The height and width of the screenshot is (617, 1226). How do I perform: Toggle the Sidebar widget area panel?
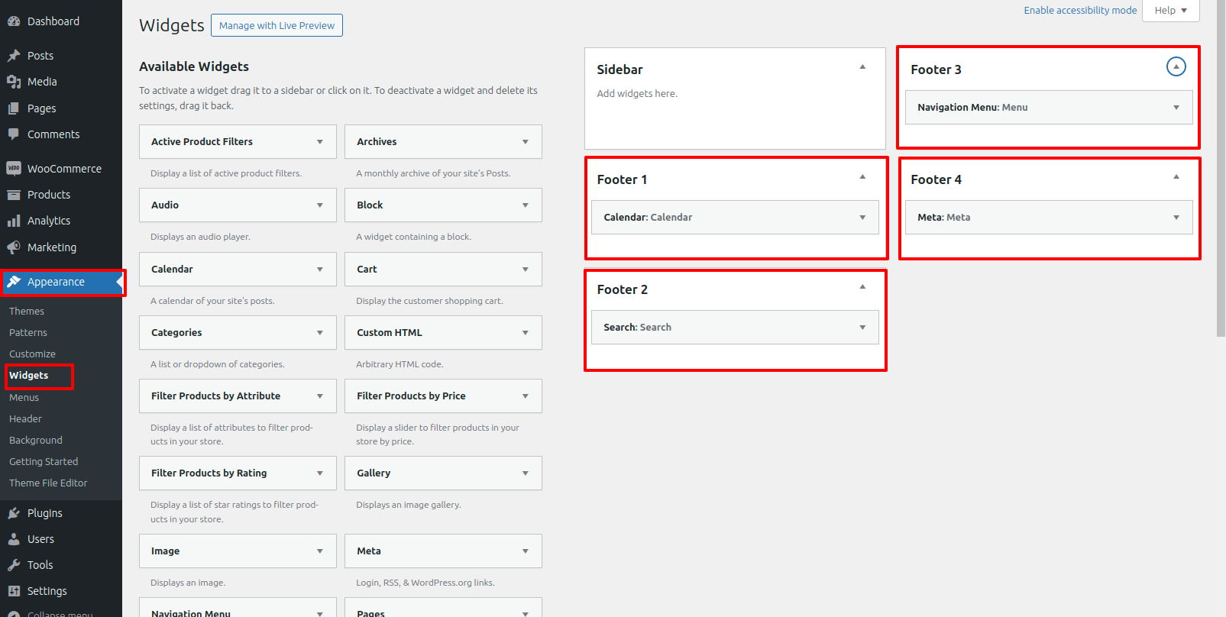click(862, 67)
